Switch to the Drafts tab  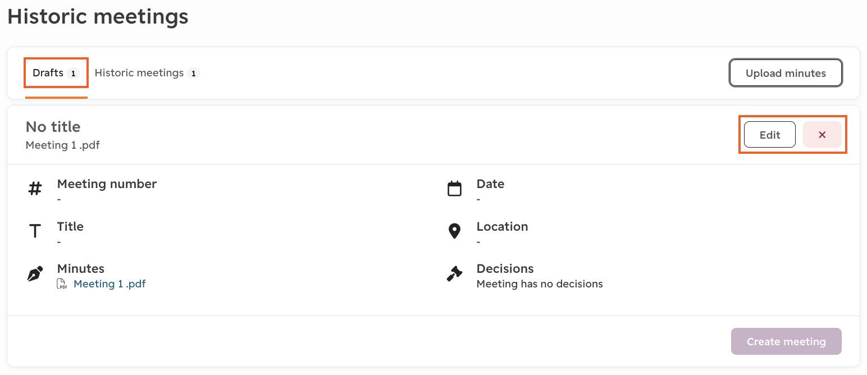pyautogui.click(x=56, y=73)
